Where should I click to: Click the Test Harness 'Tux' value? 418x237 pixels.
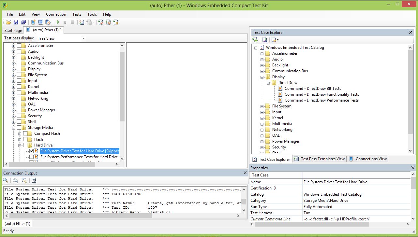pos(356,213)
